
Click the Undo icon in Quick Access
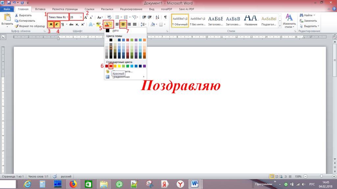coord(14,3)
